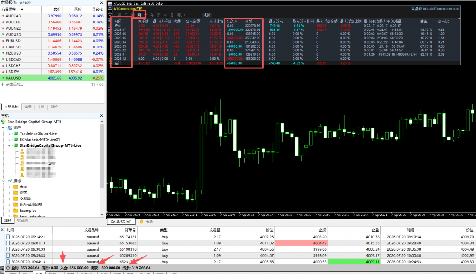476x274 pixels.
Task: Click the Navigator vertical scrollbar down arrow
Action: point(102,214)
